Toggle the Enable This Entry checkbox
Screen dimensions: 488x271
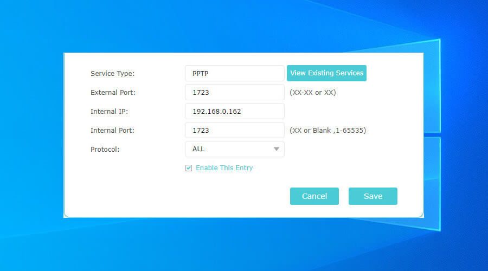click(189, 168)
